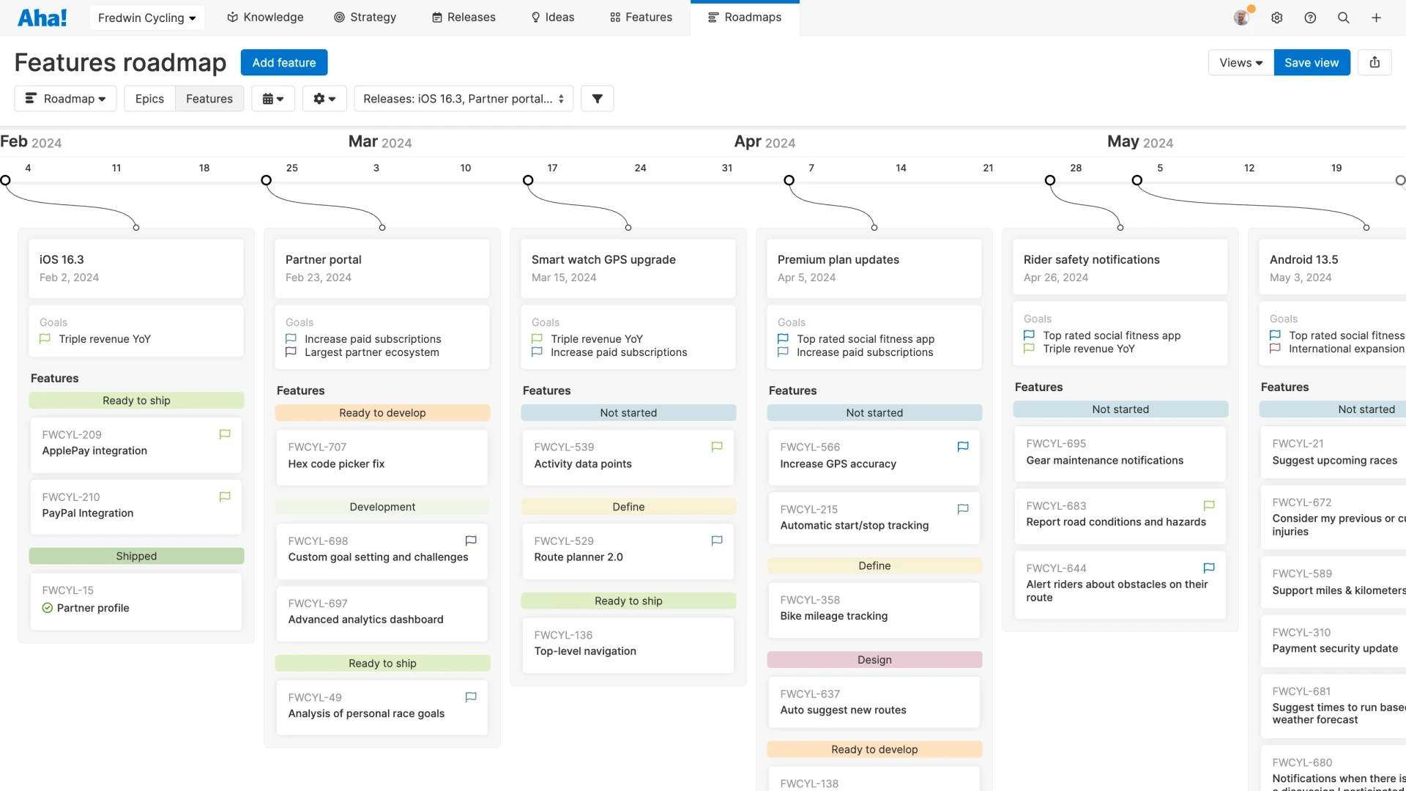
Task: Expand the Views dropdown
Action: point(1240,62)
